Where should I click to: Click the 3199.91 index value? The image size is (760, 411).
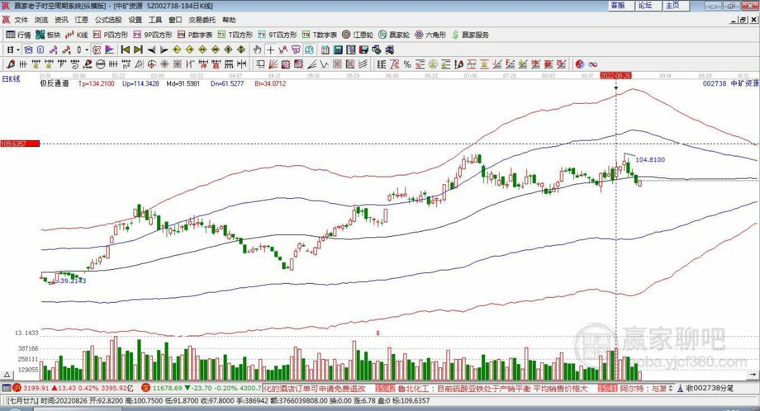click(36, 388)
